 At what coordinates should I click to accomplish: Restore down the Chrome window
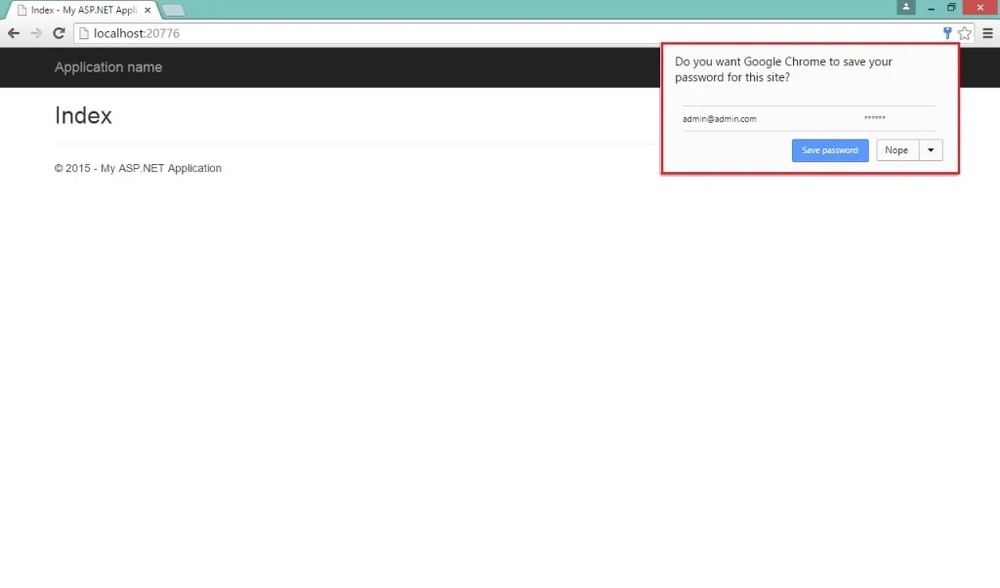tap(951, 8)
